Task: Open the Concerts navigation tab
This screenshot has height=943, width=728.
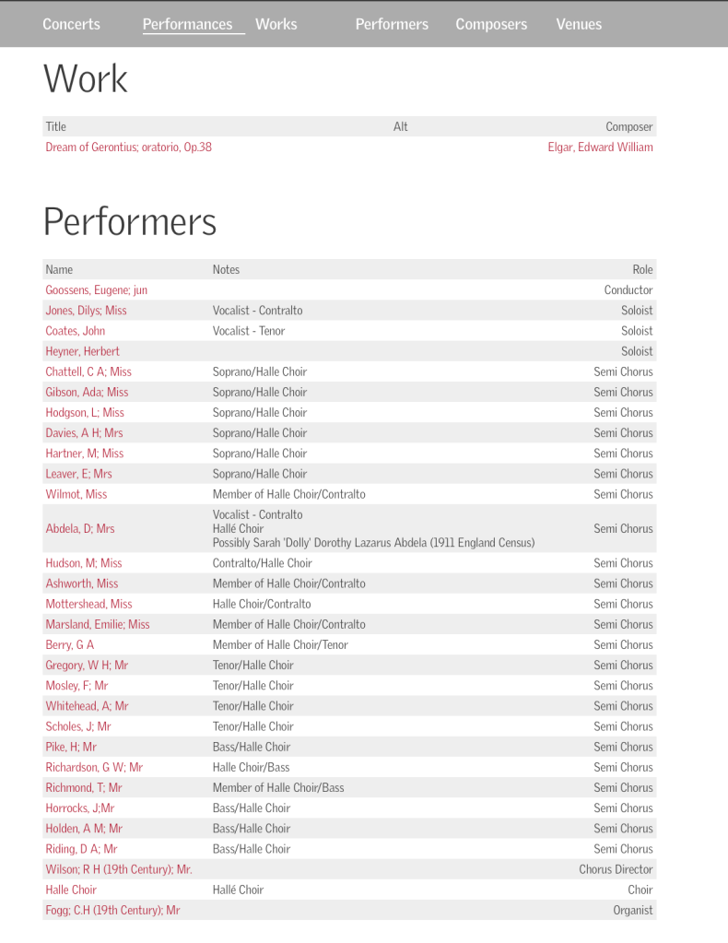Action: (x=71, y=24)
